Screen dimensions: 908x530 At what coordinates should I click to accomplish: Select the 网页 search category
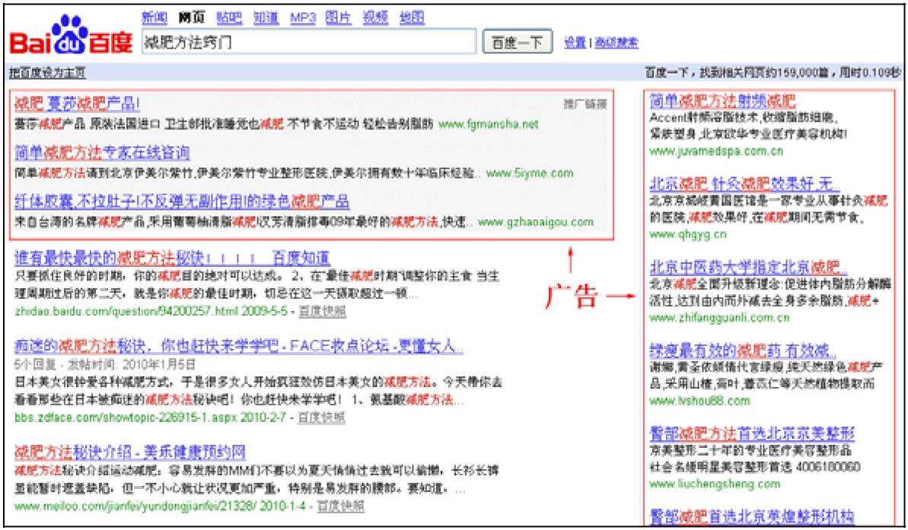coord(192,18)
